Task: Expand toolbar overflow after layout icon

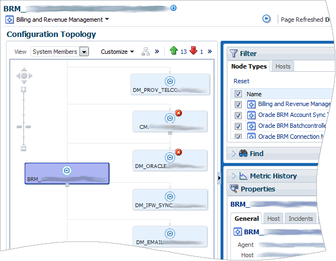Action: pyautogui.click(x=157, y=52)
